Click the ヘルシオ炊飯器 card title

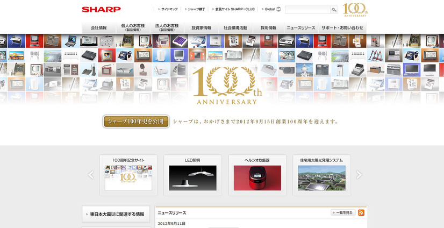click(x=257, y=160)
